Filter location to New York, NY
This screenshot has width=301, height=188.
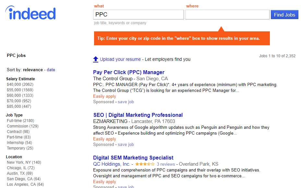(x=24, y=162)
